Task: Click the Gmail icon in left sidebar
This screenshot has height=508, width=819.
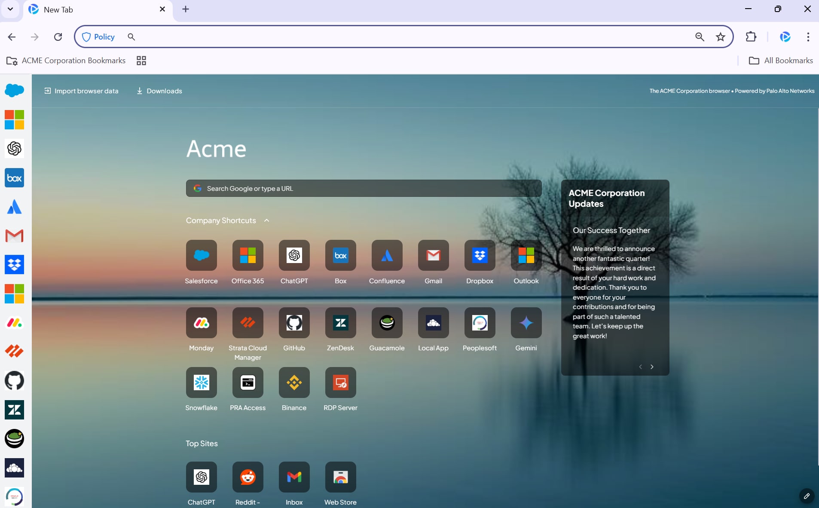Action: [14, 236]
